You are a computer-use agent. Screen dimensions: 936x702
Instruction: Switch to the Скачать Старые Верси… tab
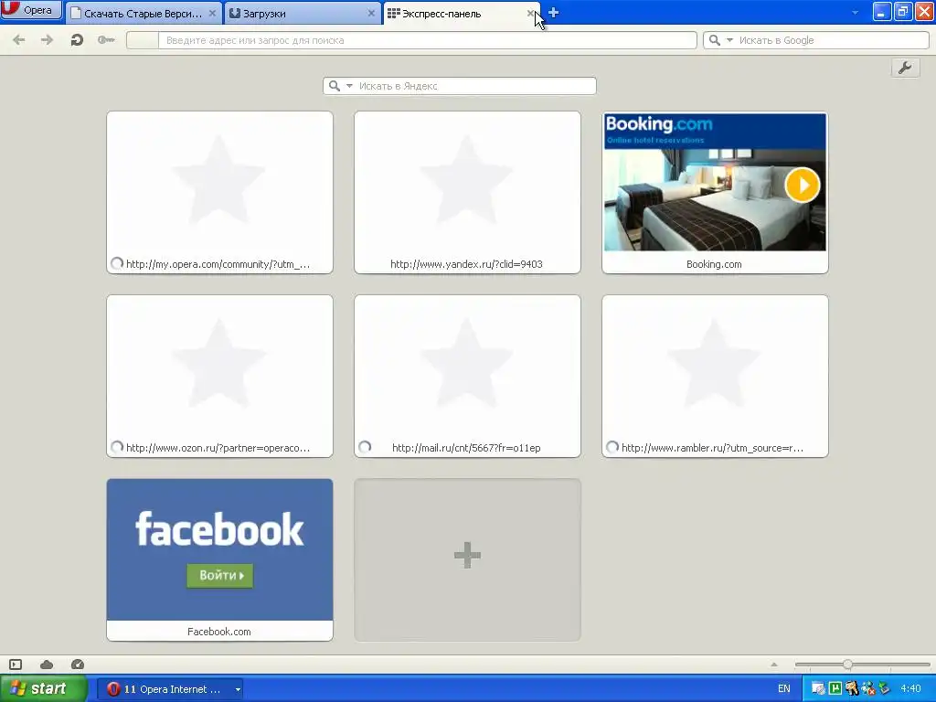coord(144,13)
